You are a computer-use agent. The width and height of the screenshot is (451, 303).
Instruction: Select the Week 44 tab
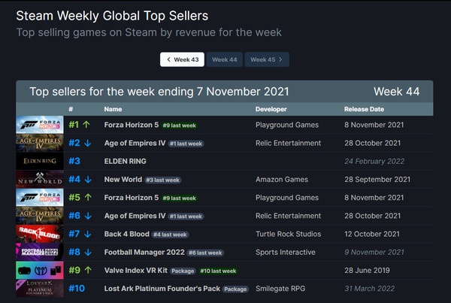point(225,59)
